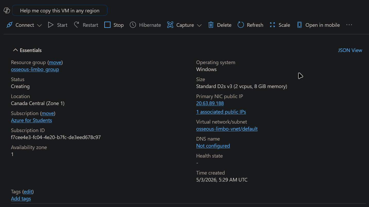Click the Capture image icon
This screenshot has width=369, height=207.
pyautogui.click(x=170, y=25)
